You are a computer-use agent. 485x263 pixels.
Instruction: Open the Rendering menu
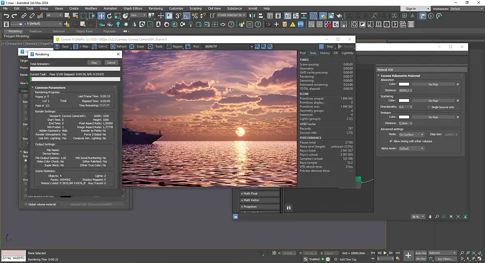pyautogui.click(x=155, y=8)
